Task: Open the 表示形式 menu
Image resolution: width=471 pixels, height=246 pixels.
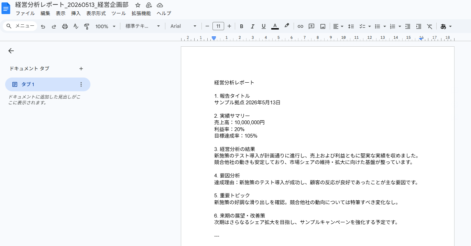Action: tap(96, 13)
